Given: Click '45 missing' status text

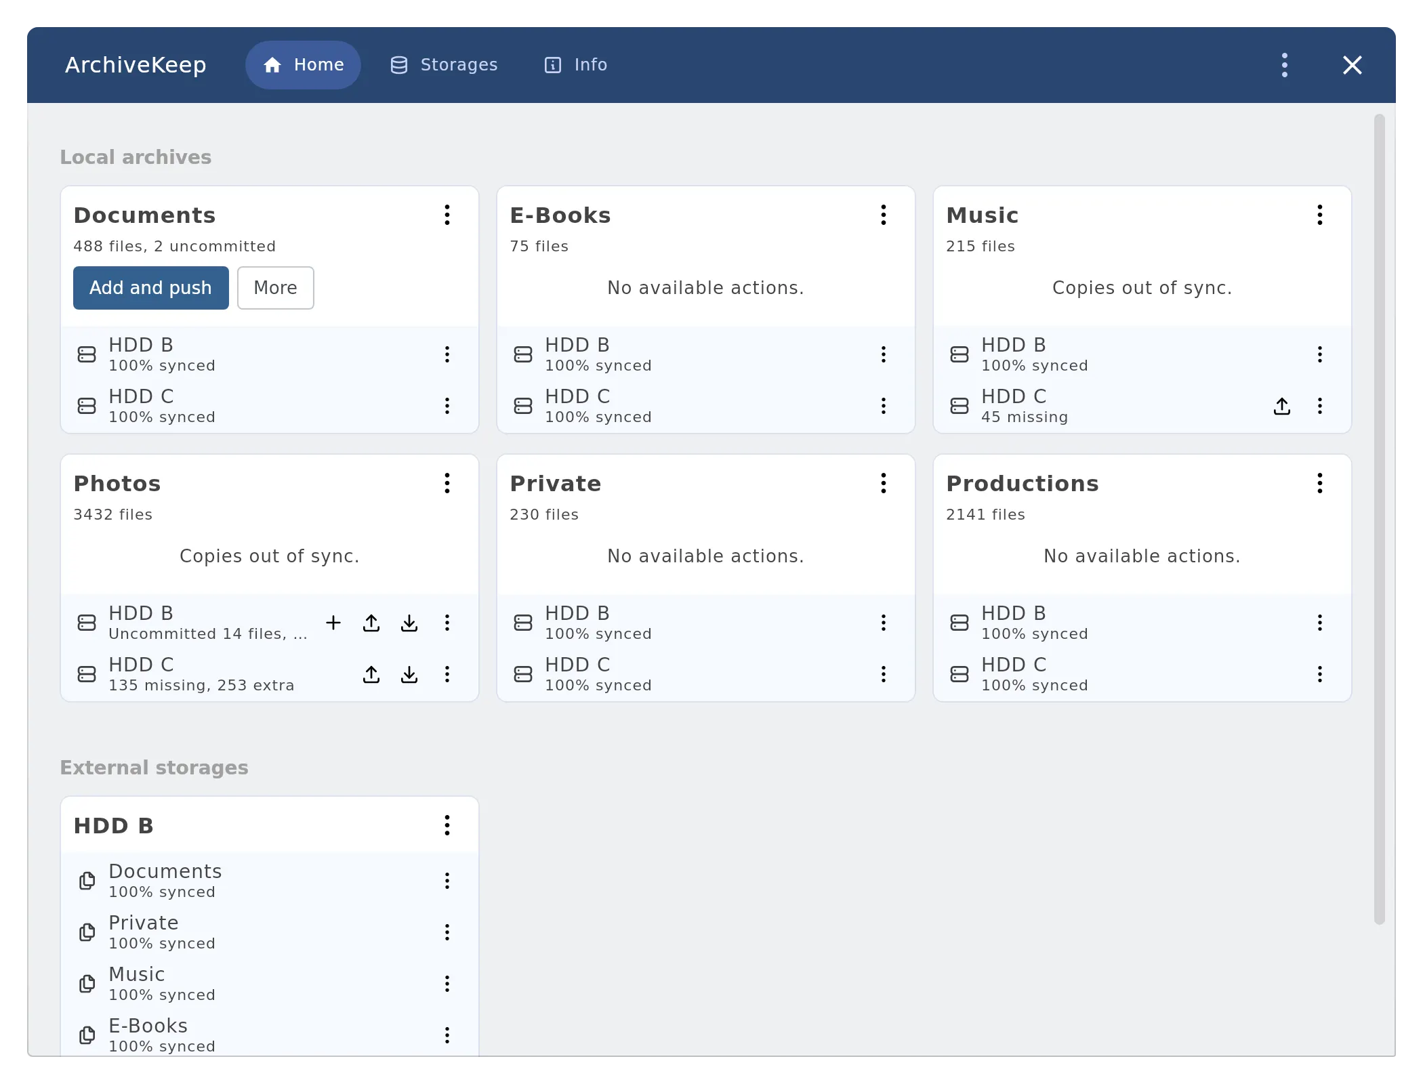Looking at the screenshot, I should click(1025, 417).
